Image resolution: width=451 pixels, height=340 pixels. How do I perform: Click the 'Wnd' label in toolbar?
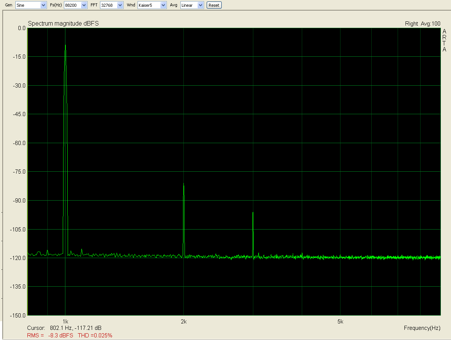click(x=131, y=5)
